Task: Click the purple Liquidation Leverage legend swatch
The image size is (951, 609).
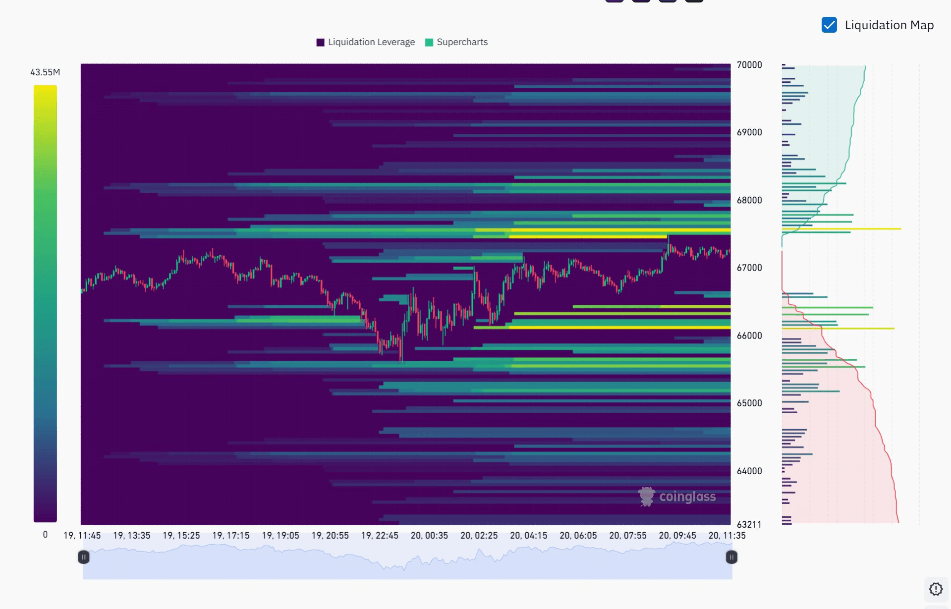Action: [x=320, y=42]
